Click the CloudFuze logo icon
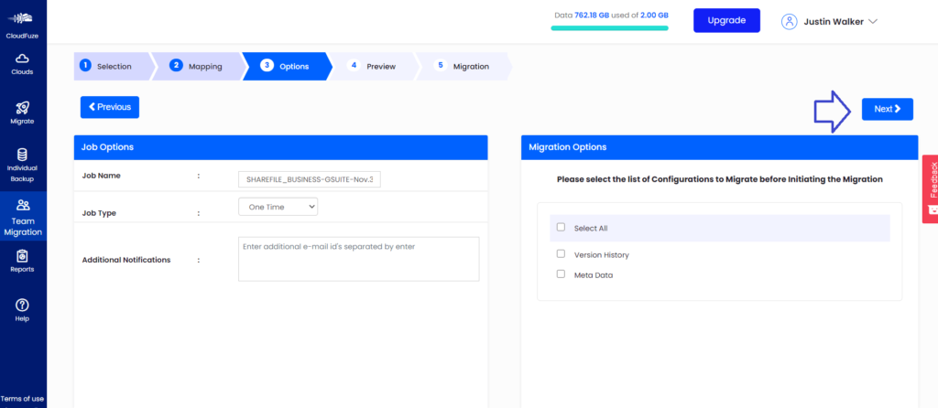The height and width of the screenshot is (408, 938). click(x=23, y=19)
